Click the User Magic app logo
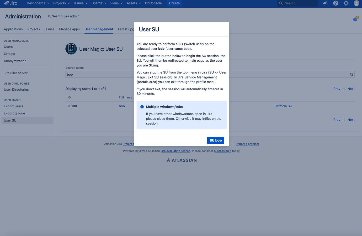Screen dimensions: 362x236 point(71,49)
